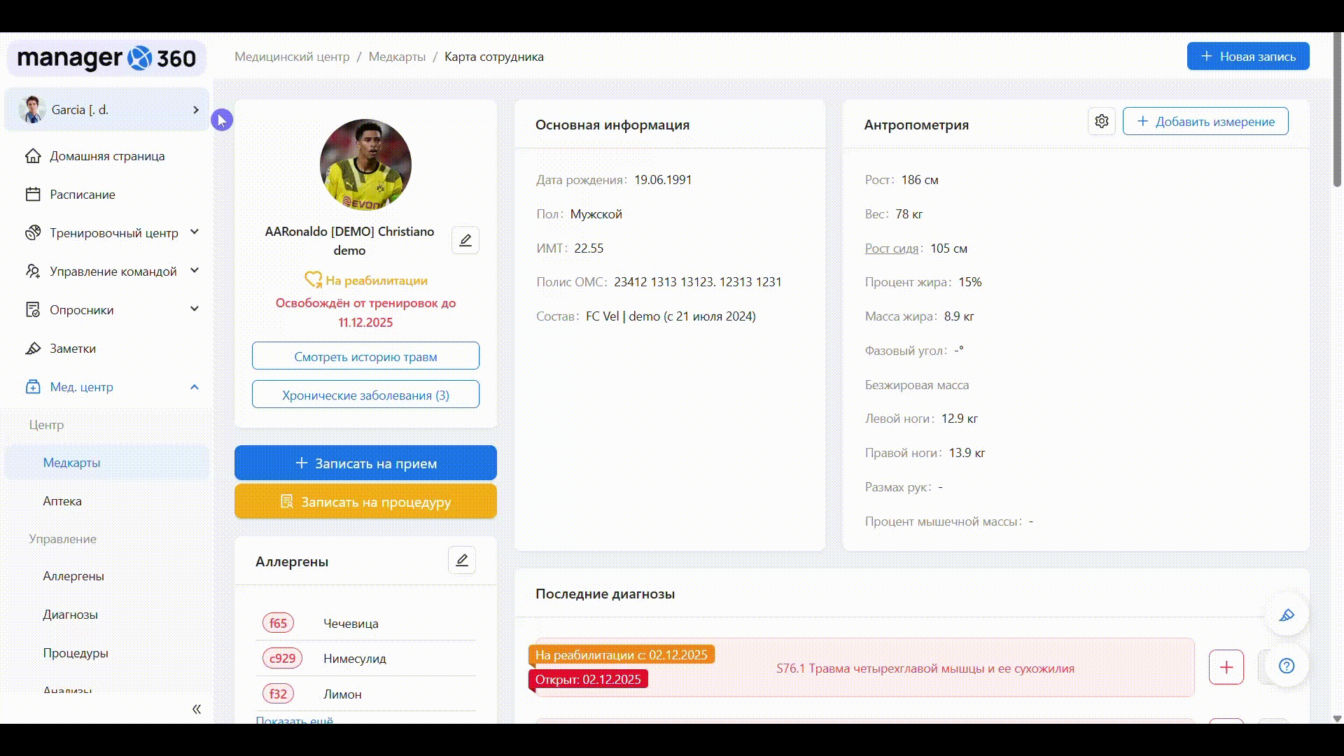This screenshot has width=1344, height=756.
Task: Go to Аптека in sidebar
Action: (x=62, y=501)
